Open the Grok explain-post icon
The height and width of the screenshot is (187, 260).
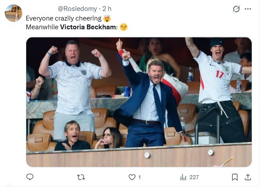[x=236, y=9]
